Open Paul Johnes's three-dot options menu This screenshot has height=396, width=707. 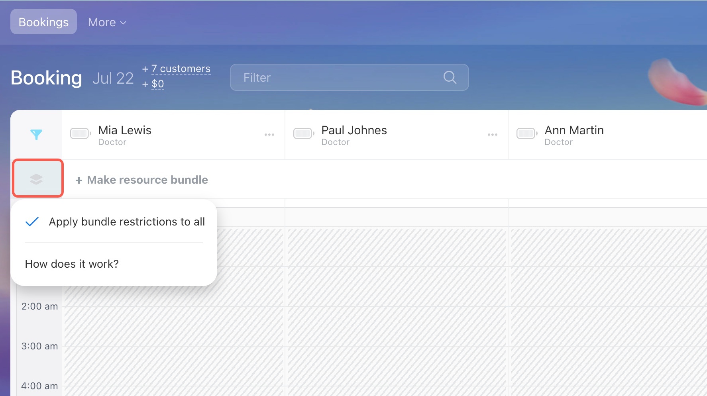click(x=492, y=135)
